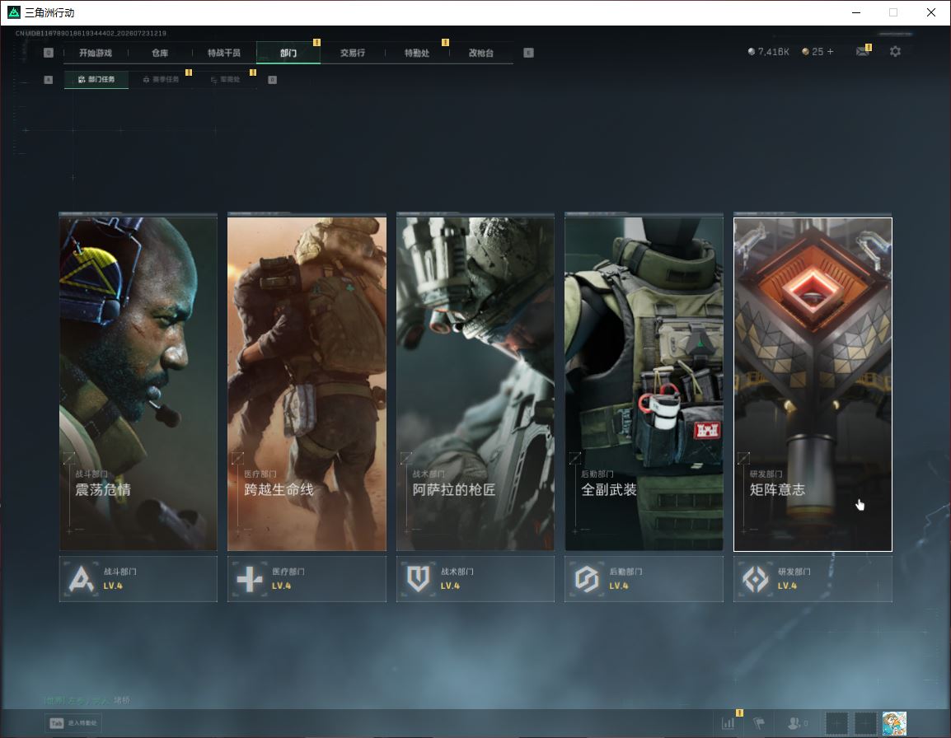Click the Tab key icon at bottom left
Image resolution: width=951 pixels, height=738 pixels.
tap(56, 723)
